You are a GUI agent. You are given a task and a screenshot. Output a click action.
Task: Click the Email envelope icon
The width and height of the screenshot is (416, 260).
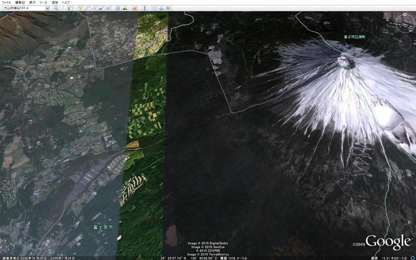(154, 8)
